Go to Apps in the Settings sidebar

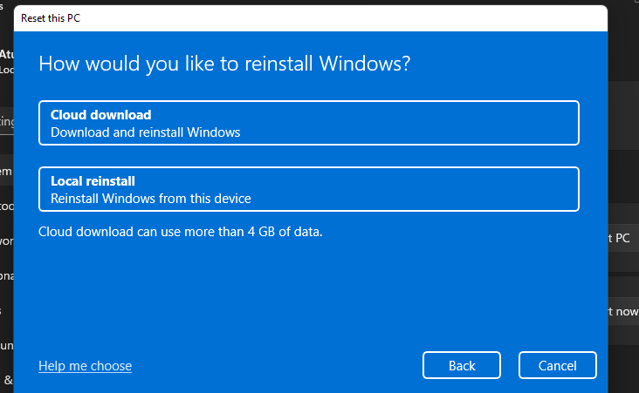click(x=7, y=309)
